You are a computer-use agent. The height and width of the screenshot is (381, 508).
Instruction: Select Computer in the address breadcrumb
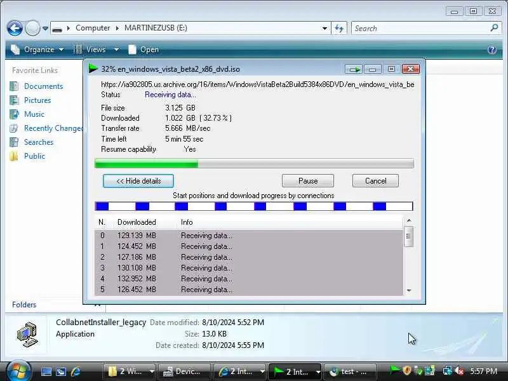(93, 28)
